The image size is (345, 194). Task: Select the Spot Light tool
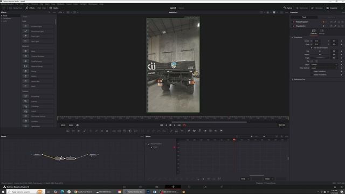38,41
